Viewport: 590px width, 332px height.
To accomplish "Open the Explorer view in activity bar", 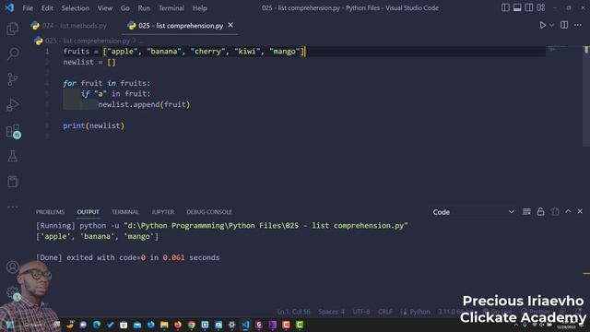I will click(12, 29).
